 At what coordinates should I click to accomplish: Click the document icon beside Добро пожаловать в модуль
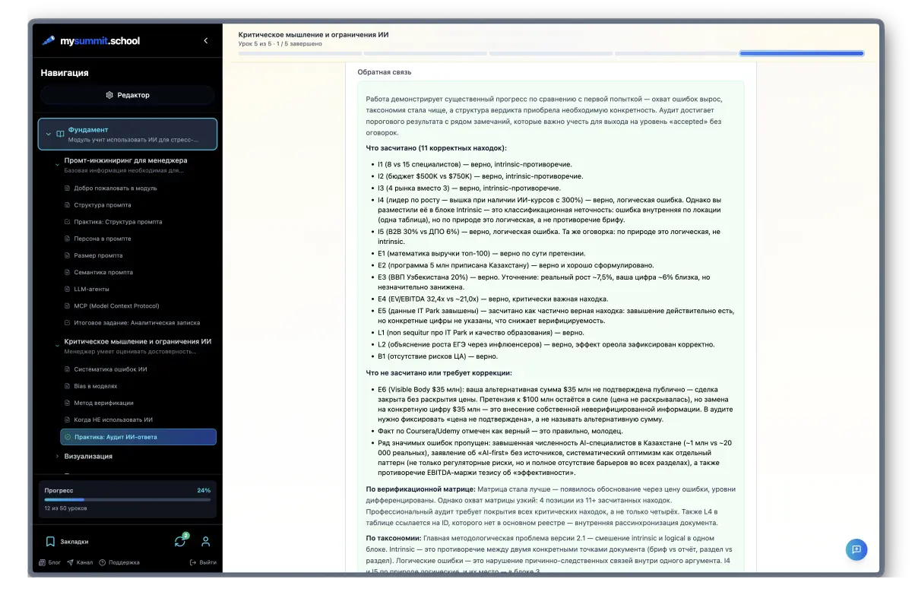(x=67, y=188)
